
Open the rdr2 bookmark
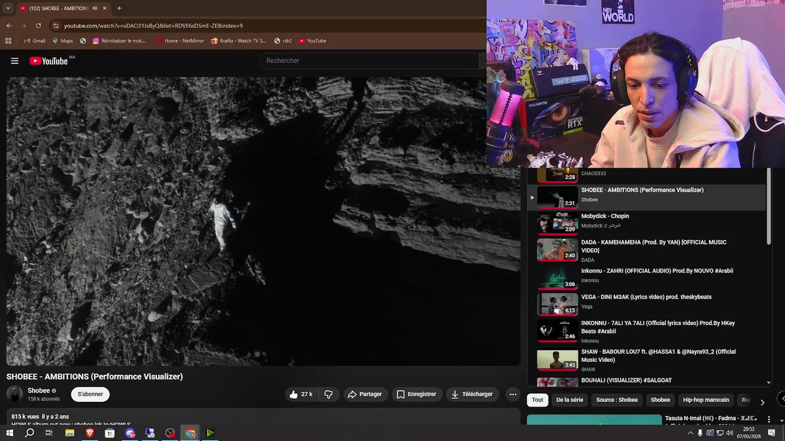(x=283, y=41)
